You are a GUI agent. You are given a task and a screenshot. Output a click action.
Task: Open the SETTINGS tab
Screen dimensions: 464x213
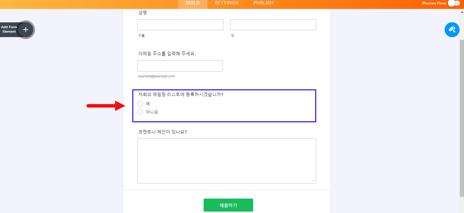(x=226, y=3)
